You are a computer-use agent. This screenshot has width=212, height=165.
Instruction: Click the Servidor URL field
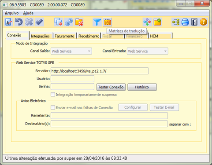tap(100, 71)
